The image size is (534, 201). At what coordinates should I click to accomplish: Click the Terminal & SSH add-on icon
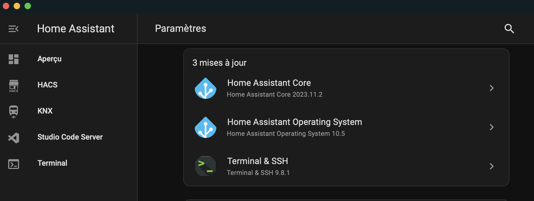[206, 166]
